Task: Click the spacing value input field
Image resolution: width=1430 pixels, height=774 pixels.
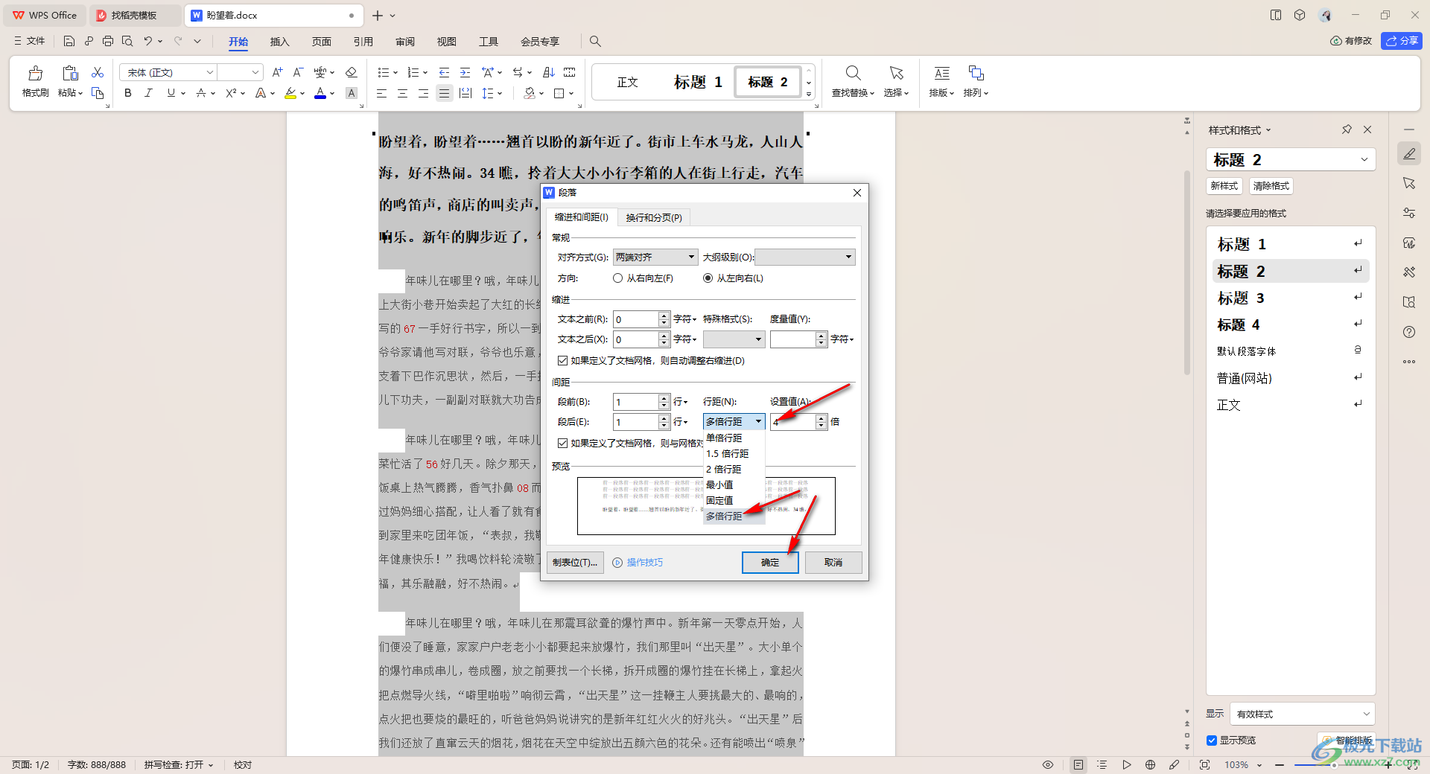Action: point(793,421)
